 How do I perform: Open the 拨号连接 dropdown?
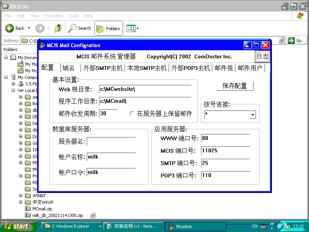(253, 114)
